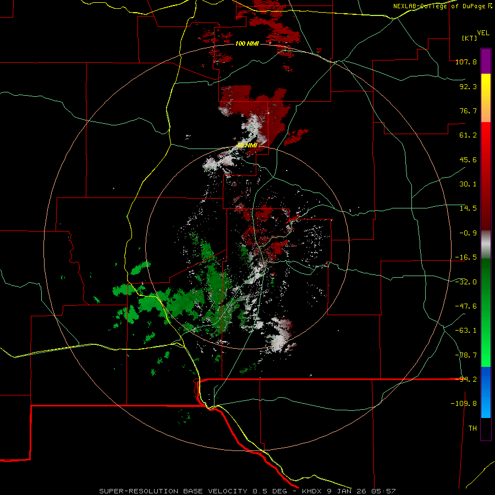Click the 100 NMI range ring label
The image size is (495, 495).
tap(247, 43)
